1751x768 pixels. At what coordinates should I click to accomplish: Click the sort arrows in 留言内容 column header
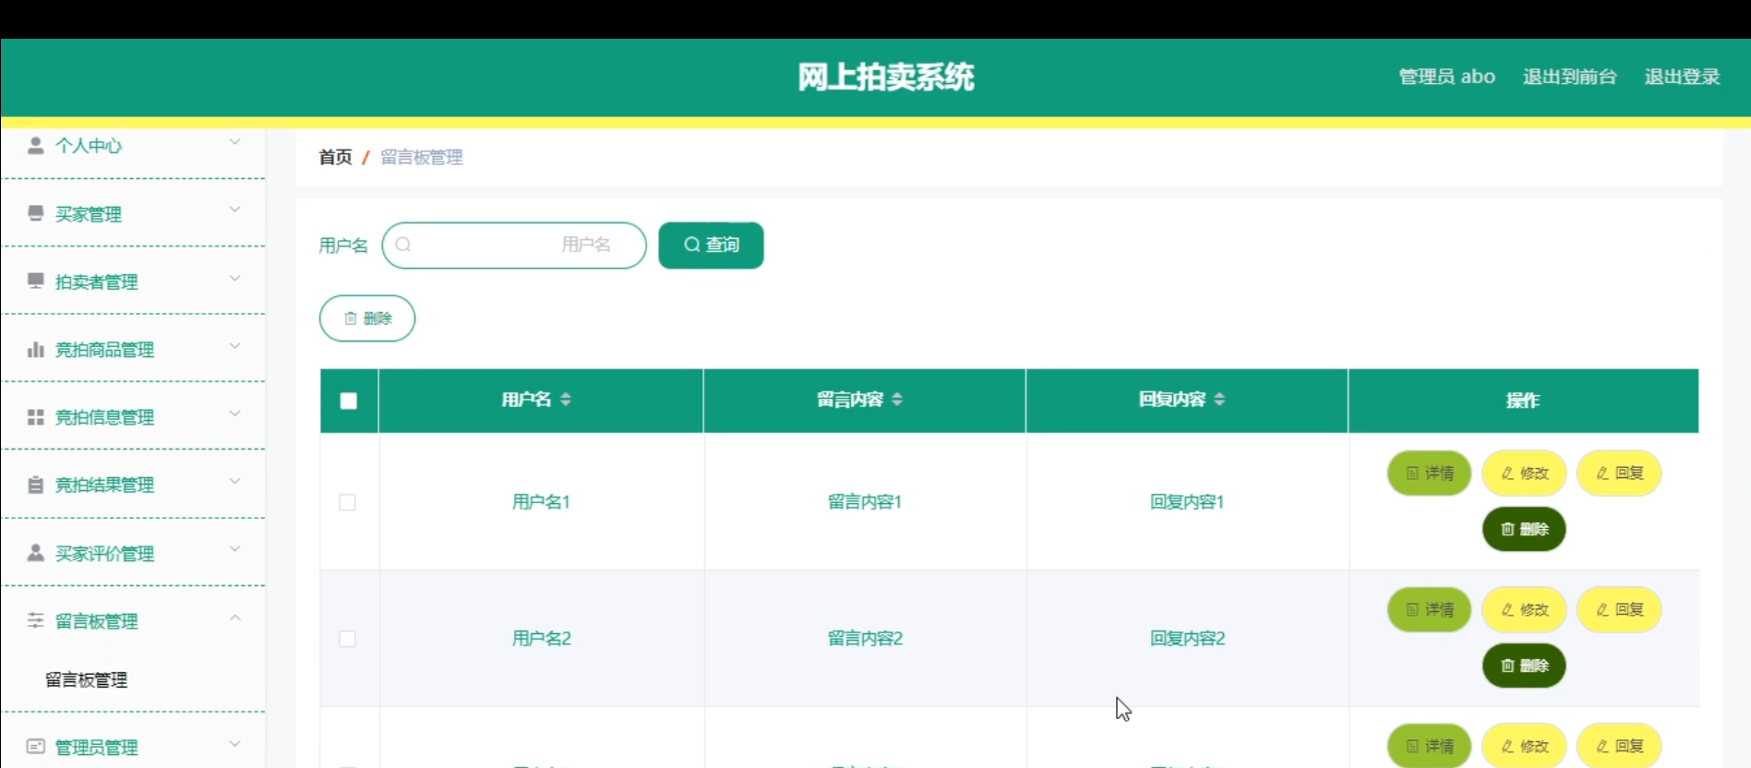897,399
